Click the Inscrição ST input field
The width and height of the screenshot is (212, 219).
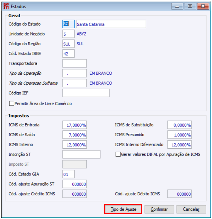point(81,154)
